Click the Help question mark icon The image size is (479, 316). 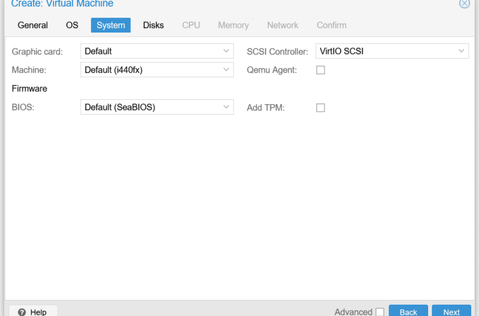click(x=21, y=312)
